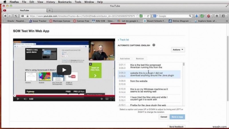
Task: Open the Canvas Free bookmark
Action: 81,21
